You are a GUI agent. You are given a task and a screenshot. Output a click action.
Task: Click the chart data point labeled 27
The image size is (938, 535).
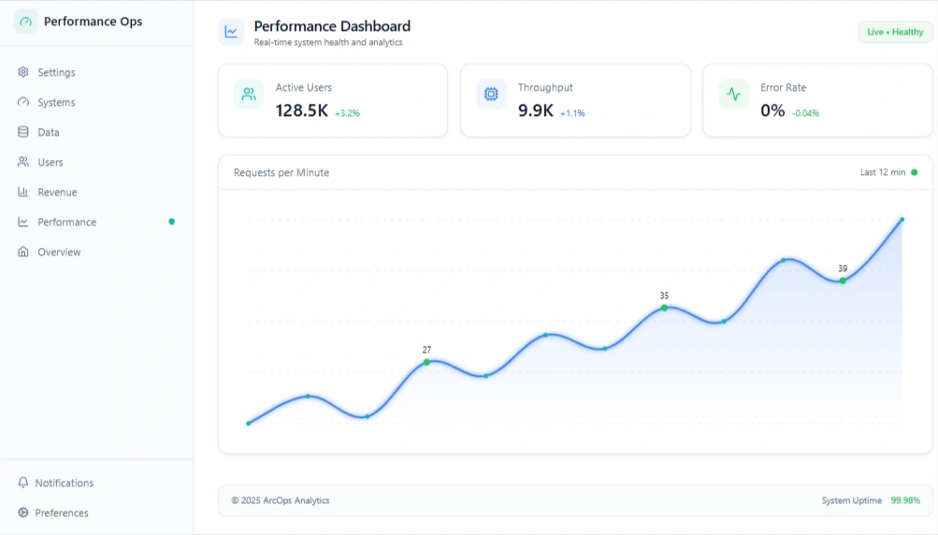[x=426, y=362]
